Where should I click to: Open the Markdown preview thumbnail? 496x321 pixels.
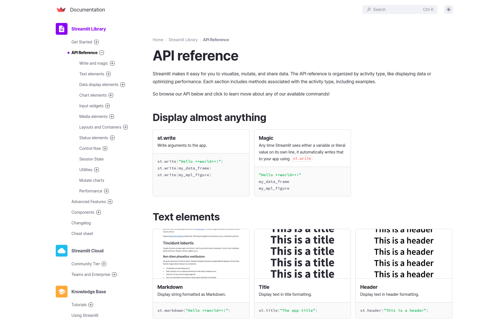[x=201, y=254]
